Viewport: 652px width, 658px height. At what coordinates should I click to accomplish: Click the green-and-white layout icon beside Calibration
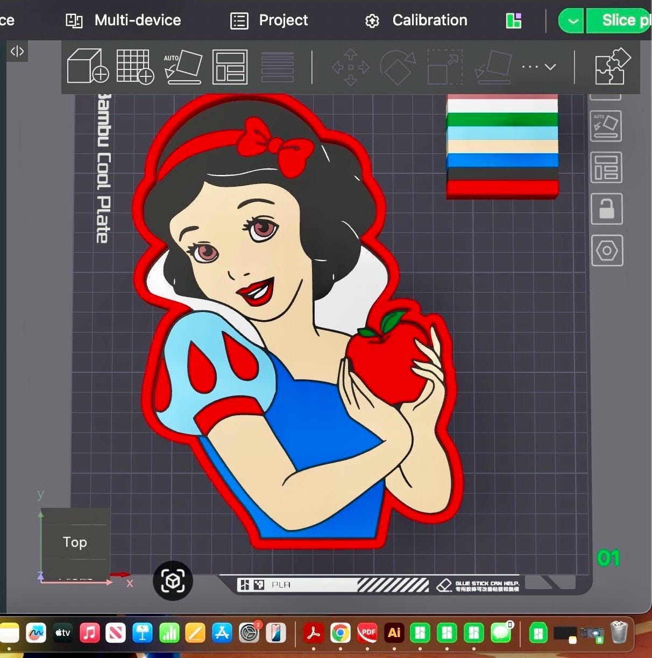tap(514, 21)
